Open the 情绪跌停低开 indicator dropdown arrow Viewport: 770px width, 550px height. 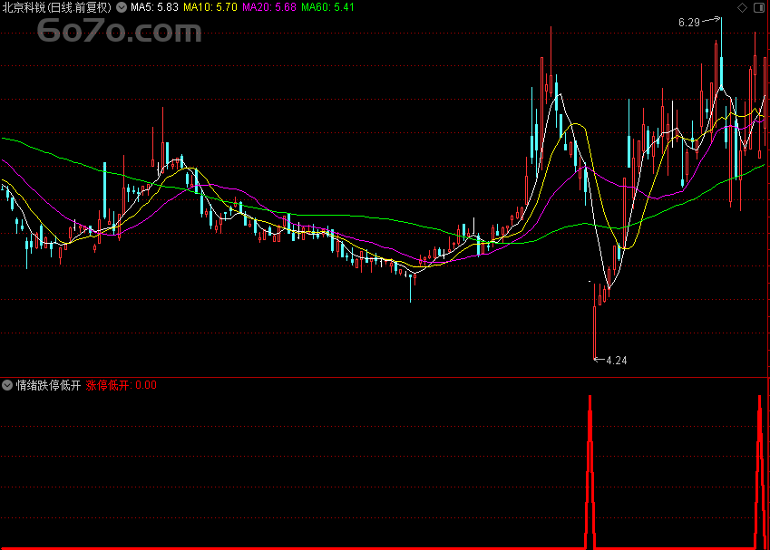coord(7,385)
